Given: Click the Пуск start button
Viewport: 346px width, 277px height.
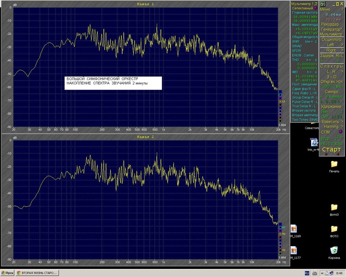Looking at the screenshot, I should (7, 273).
